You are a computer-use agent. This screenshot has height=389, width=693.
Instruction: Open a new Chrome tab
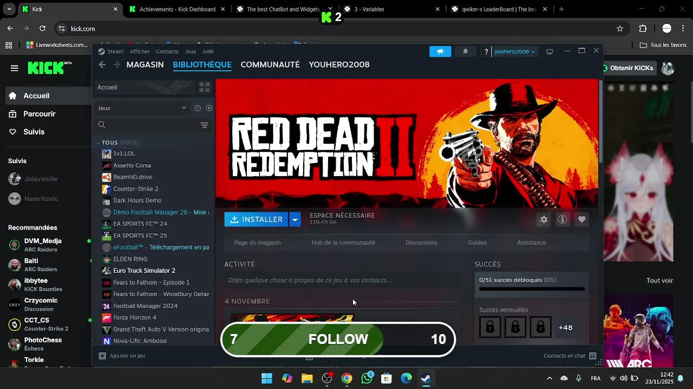click(561, 9)
